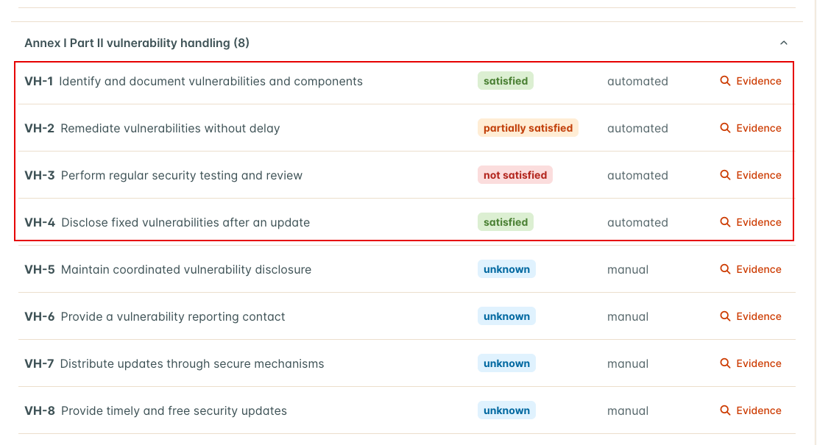Click magnifier icon in VH-6 row
The image size is (817, 445).
(725, 316)
